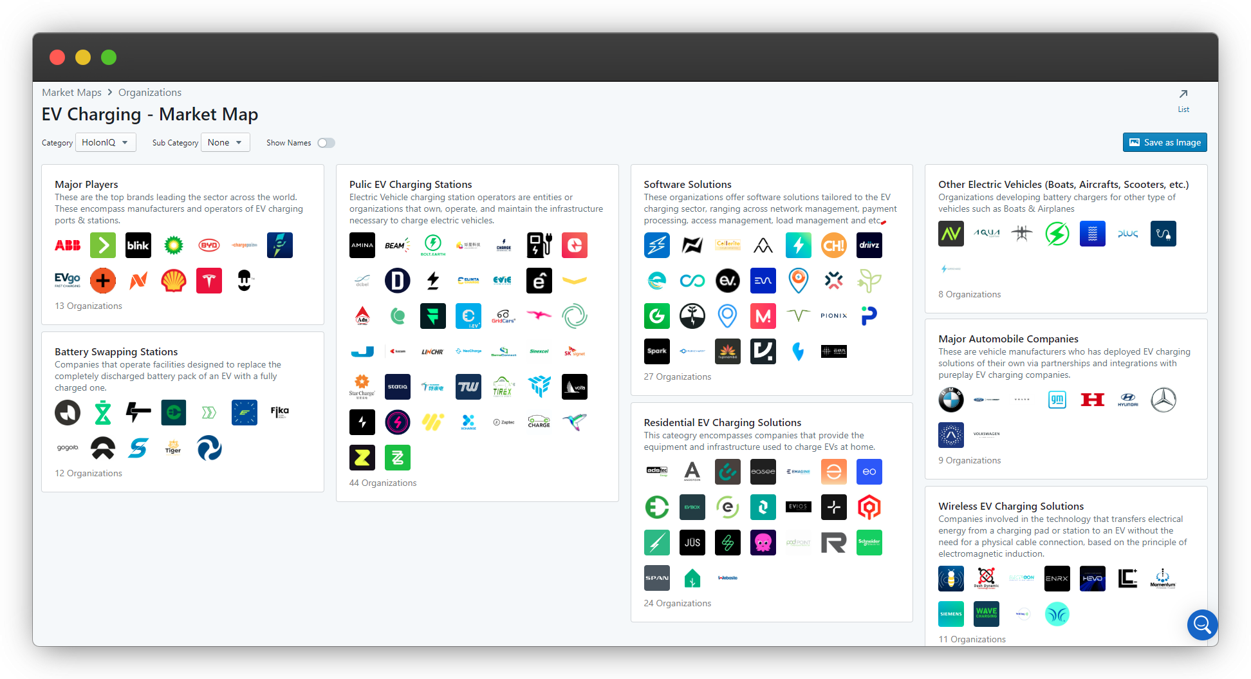Select the "44 Organizations" count
Image resolution: width=1251 pixels, height=679 pixels.
pyautogui.click(x=383, y=483)
